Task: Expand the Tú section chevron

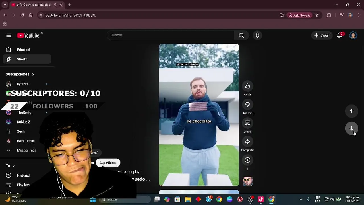Action: (13, 166)
